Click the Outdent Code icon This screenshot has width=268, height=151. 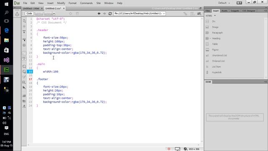[24, 101]
